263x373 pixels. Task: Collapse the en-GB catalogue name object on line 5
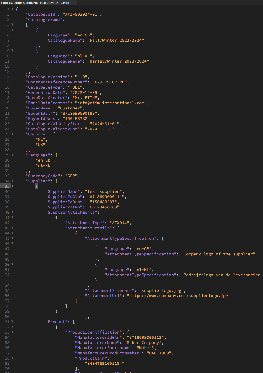(12, 30)
